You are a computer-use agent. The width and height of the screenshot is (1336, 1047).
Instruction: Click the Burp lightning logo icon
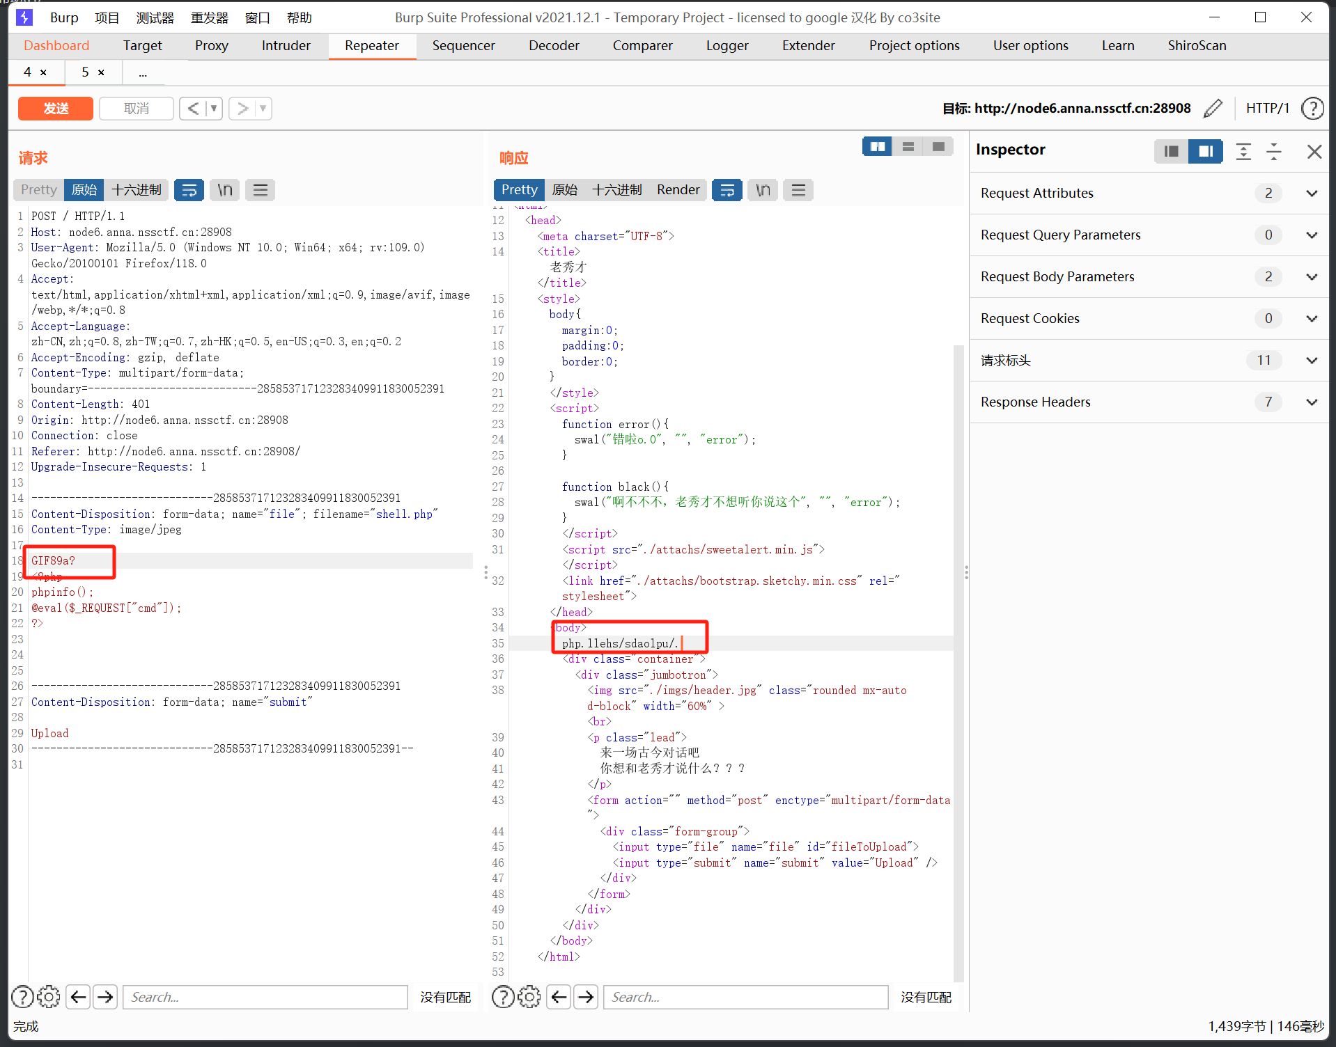click(x=24, y=17)
